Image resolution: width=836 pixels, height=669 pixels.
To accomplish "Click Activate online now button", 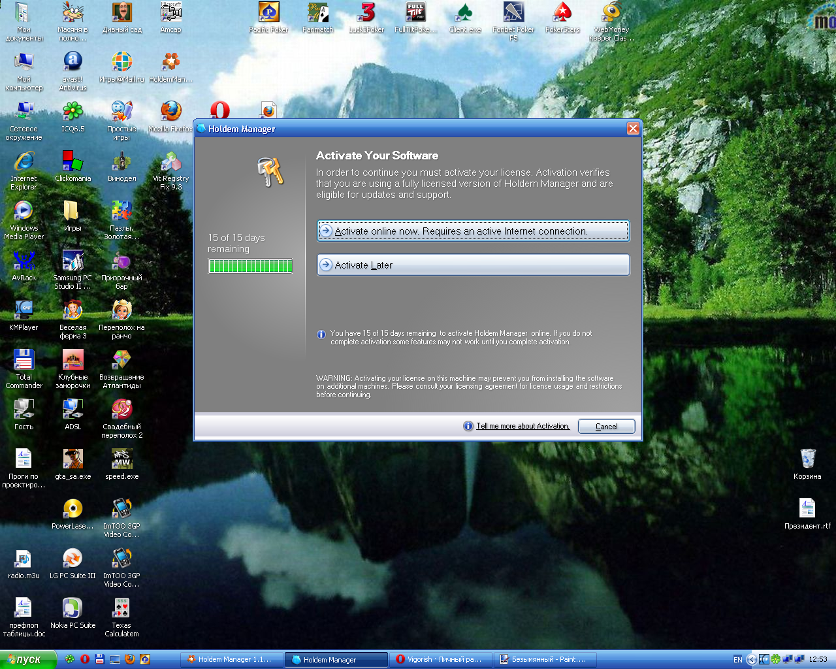I will pos(473,231).
